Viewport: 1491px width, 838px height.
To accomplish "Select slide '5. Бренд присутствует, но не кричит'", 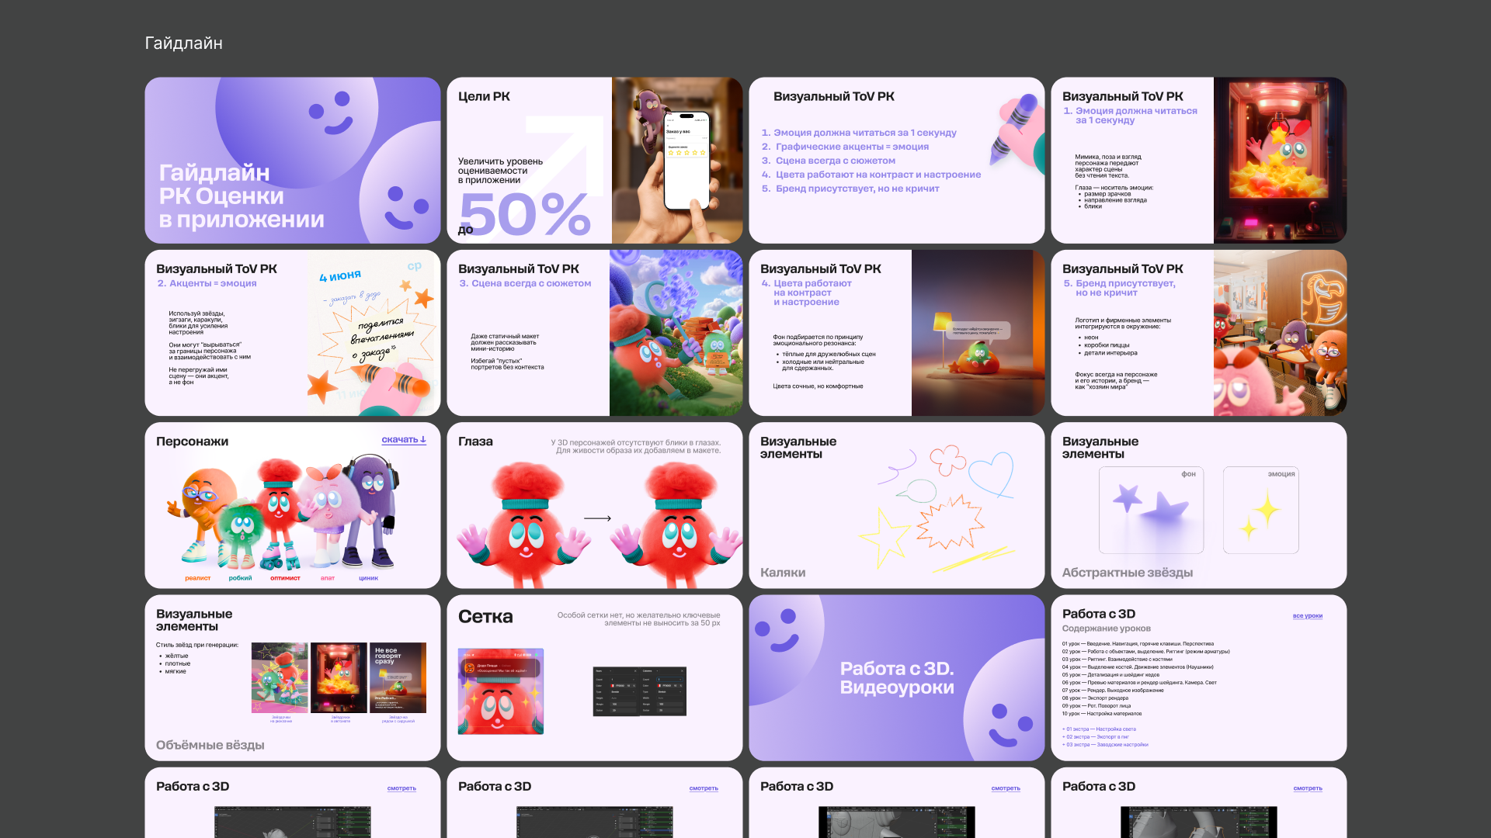I will pos(1198,333).
